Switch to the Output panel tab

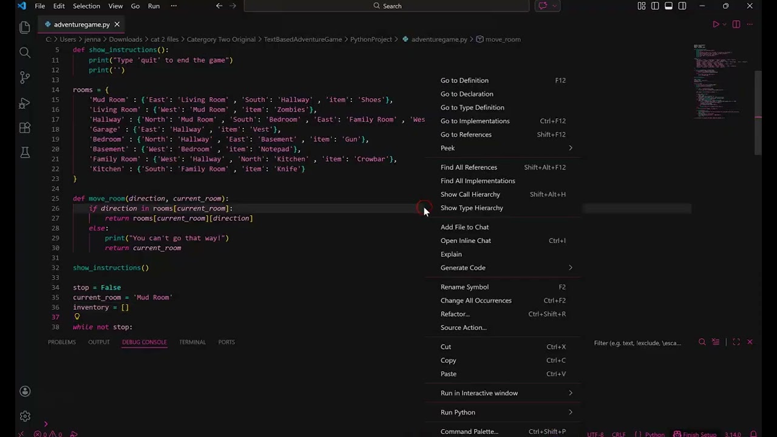[x=99, y=342]
